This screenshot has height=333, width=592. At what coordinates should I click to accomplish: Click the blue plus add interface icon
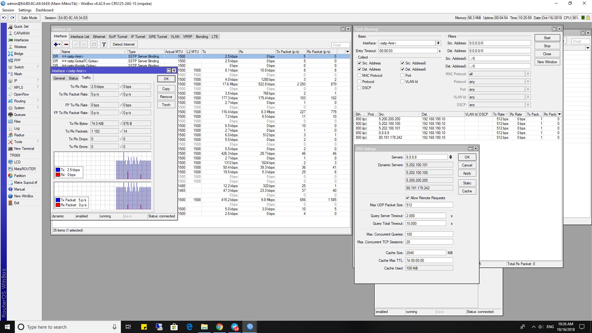coord(56,44)
